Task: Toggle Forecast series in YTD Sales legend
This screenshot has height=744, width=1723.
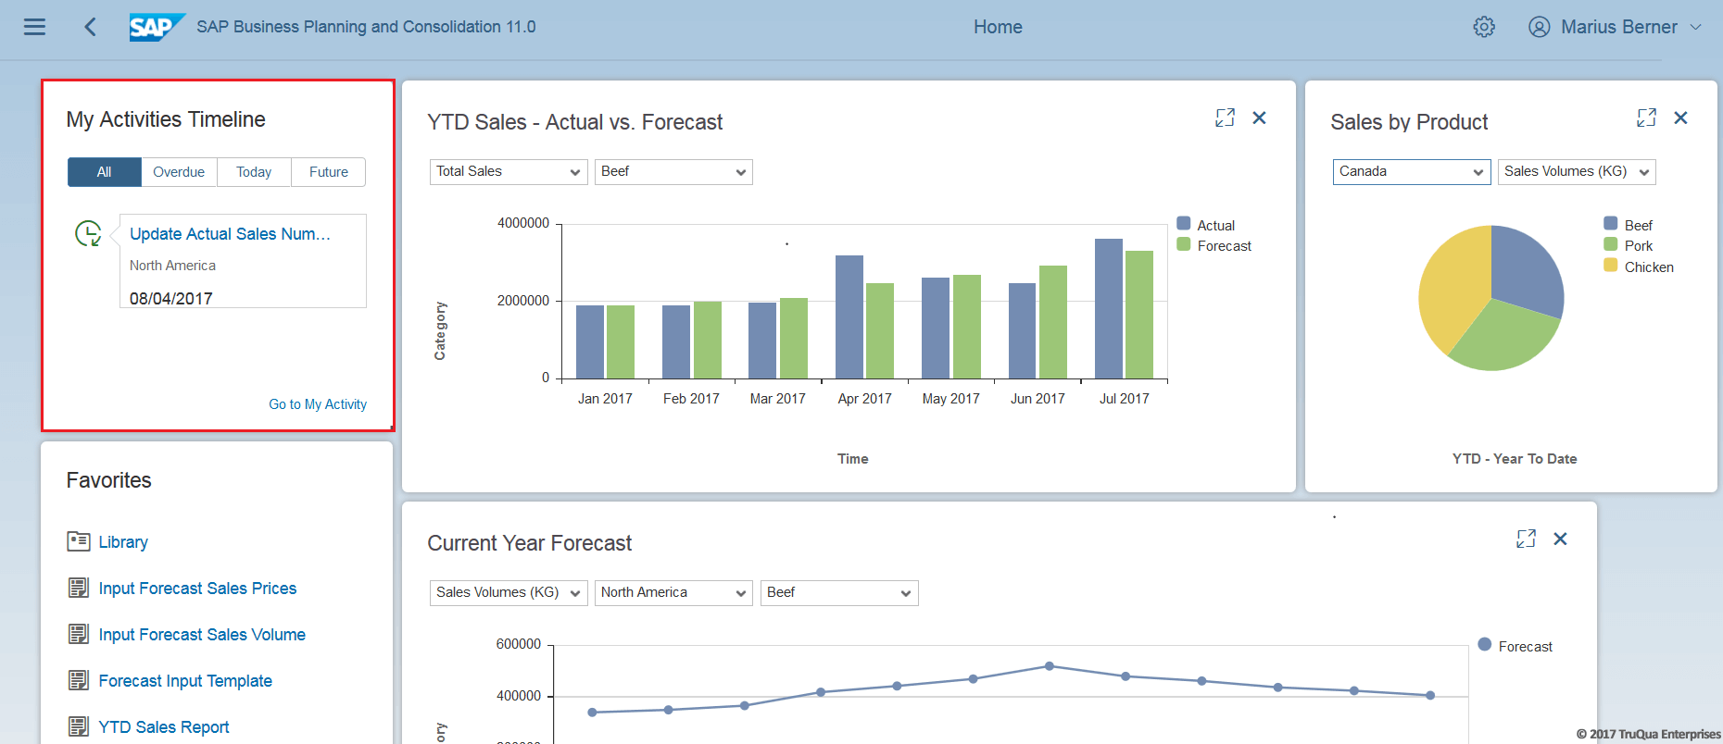Action: [1214, 245]
